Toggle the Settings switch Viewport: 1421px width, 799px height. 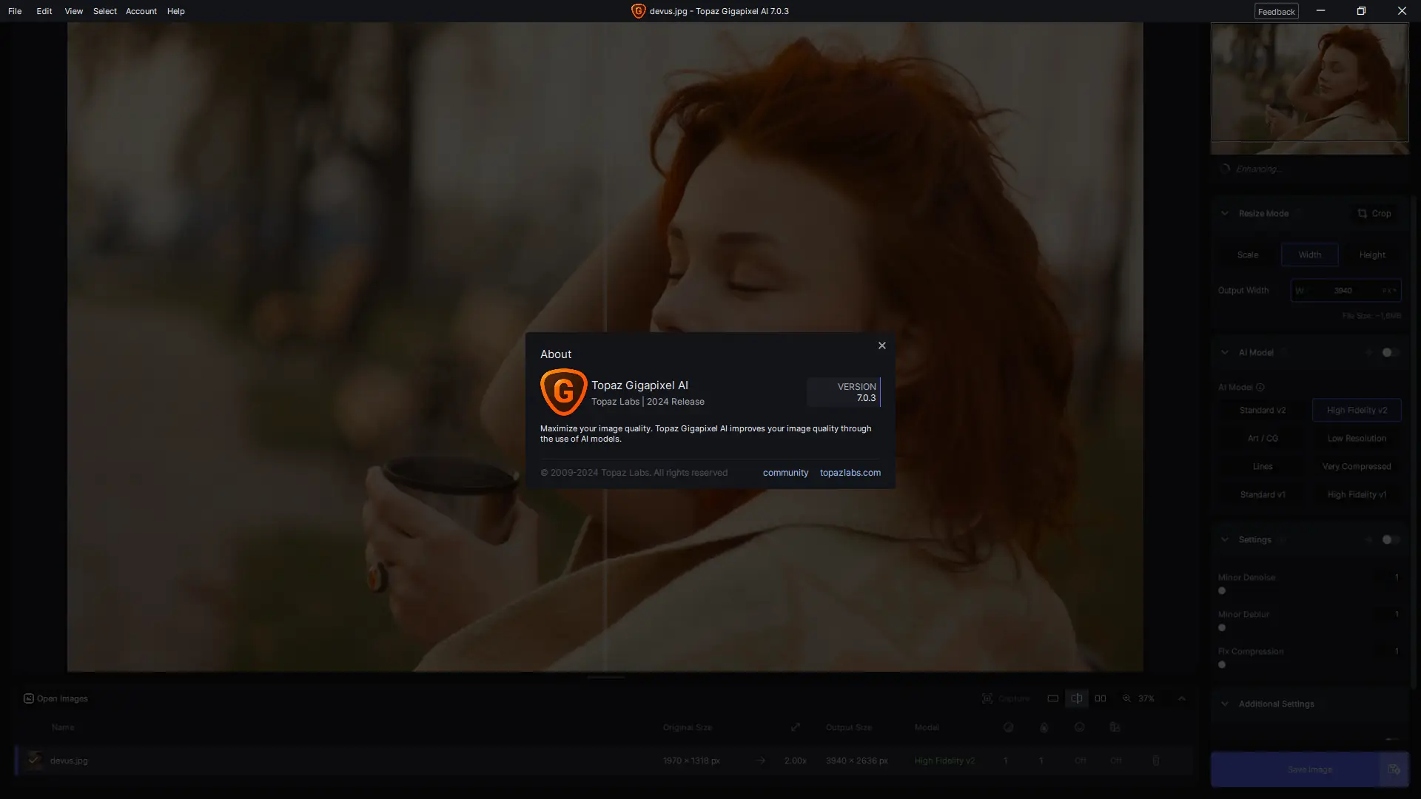point(1390,540)
